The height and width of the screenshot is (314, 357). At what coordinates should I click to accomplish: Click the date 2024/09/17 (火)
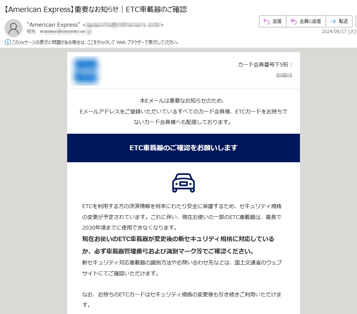click(x=339, y=32)
